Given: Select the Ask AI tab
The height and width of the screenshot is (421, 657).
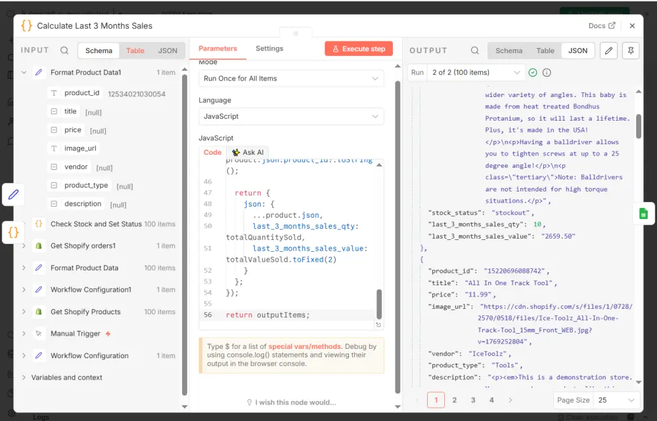Looking at the screenshot, I should [x=248, y=152].
